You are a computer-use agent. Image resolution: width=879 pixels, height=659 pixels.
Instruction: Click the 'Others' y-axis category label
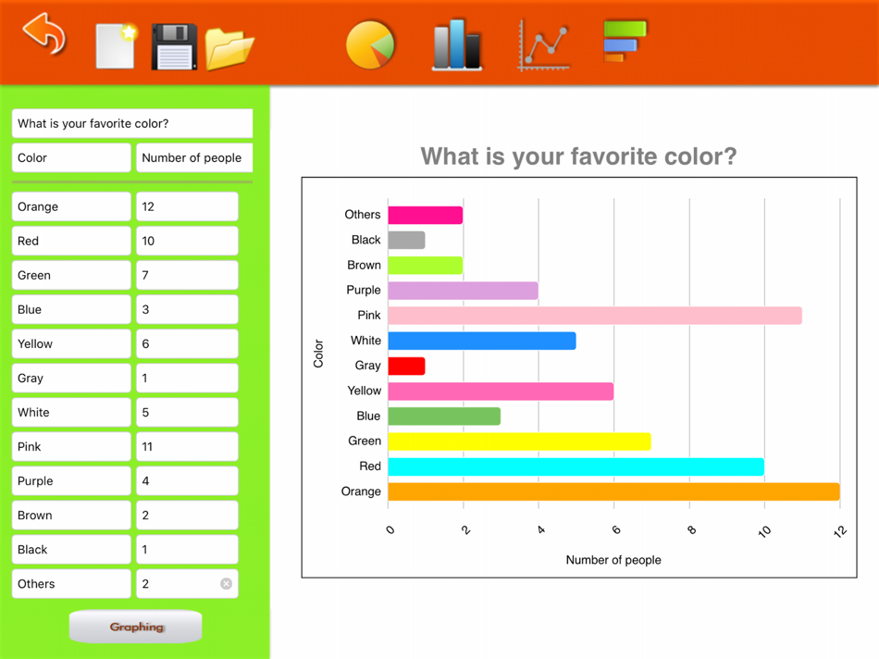tap(363, 215)
